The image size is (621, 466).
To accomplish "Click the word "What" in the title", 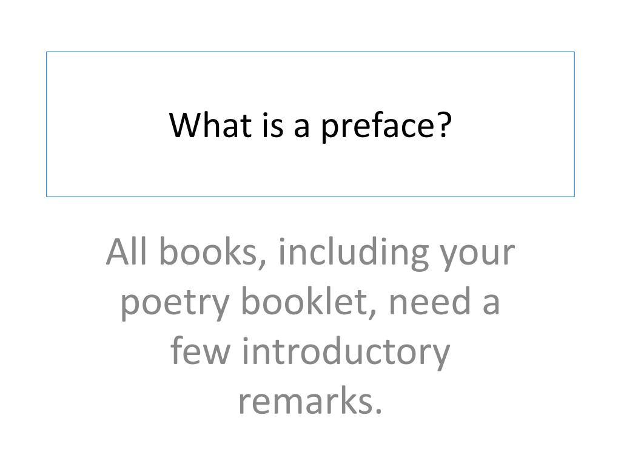I will click(x=210, y=125).
